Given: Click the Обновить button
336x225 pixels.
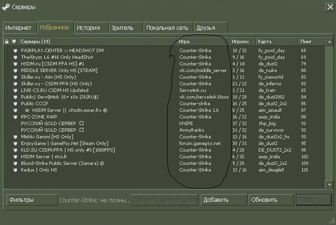Looking at the screenshot, I should point(271,200).
